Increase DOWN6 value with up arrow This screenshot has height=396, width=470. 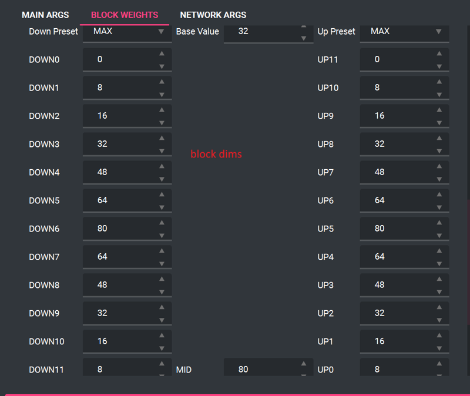[162, 223]
